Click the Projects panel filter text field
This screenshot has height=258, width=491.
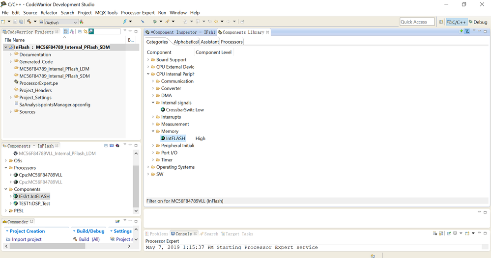coord(107,31)
